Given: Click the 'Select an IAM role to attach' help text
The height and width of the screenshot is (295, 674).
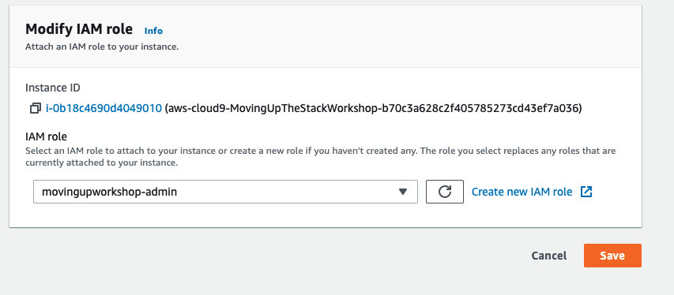Looking at the screenshot, I should 320,151.
